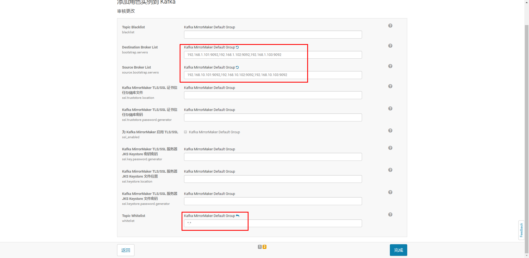Click the 返回 button to go back
The width and height of the screenshot is (529, 258).
(x=126, y=250)
